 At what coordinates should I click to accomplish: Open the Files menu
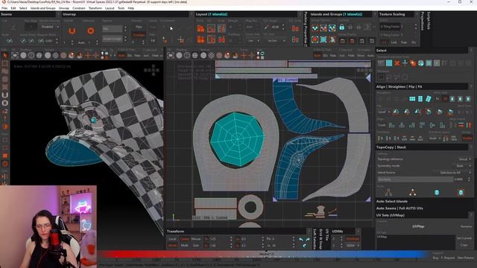click(4, 8)
